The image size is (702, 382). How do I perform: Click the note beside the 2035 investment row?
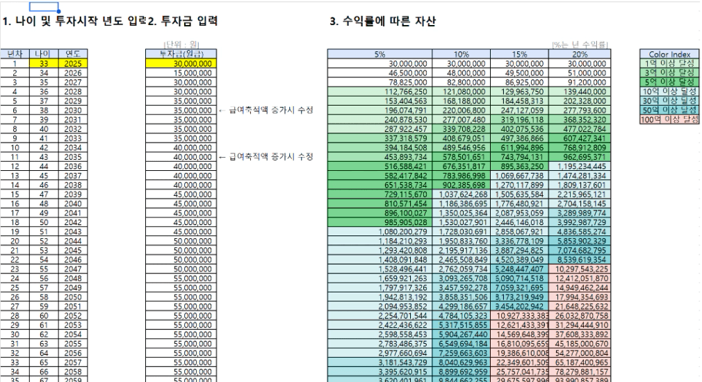tap(266, 156)
